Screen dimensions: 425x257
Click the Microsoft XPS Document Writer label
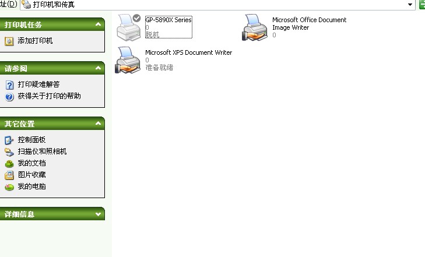click(189, 52)
